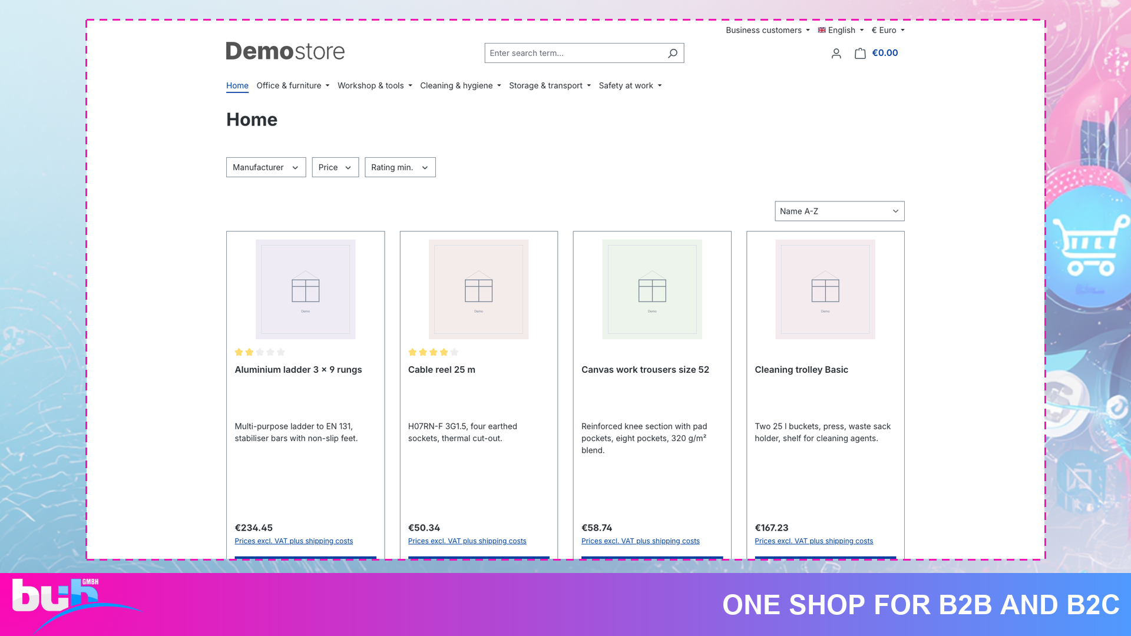This screenshot has height=636, width=1131.
Task: Click VAT shipping link under €50.34
Action: (467, 541)
